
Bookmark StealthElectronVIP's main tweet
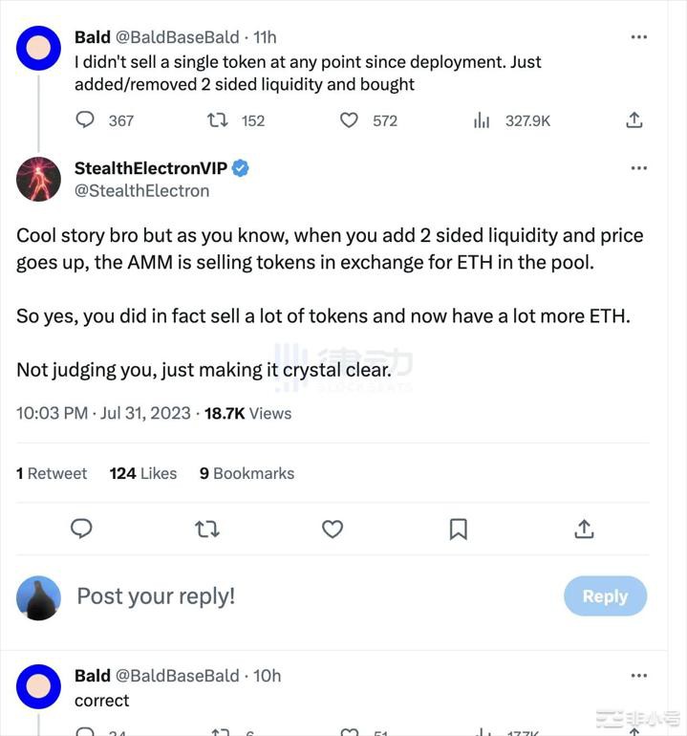pyautogui.click(x=459, y=529)
